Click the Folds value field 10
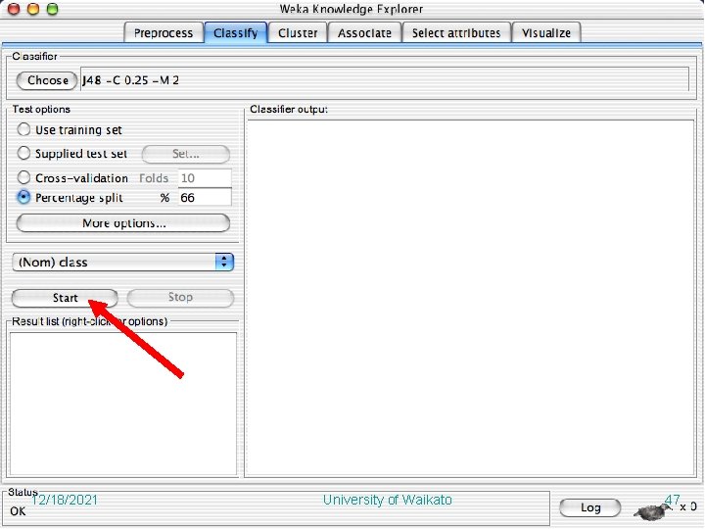 point(205,177)
